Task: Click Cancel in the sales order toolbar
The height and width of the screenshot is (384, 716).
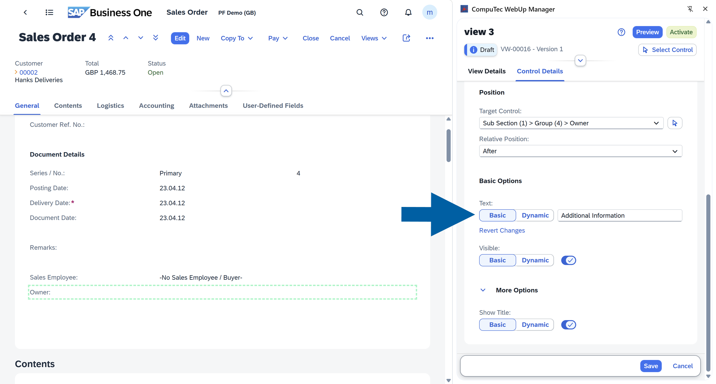Action: pos(340,38)
